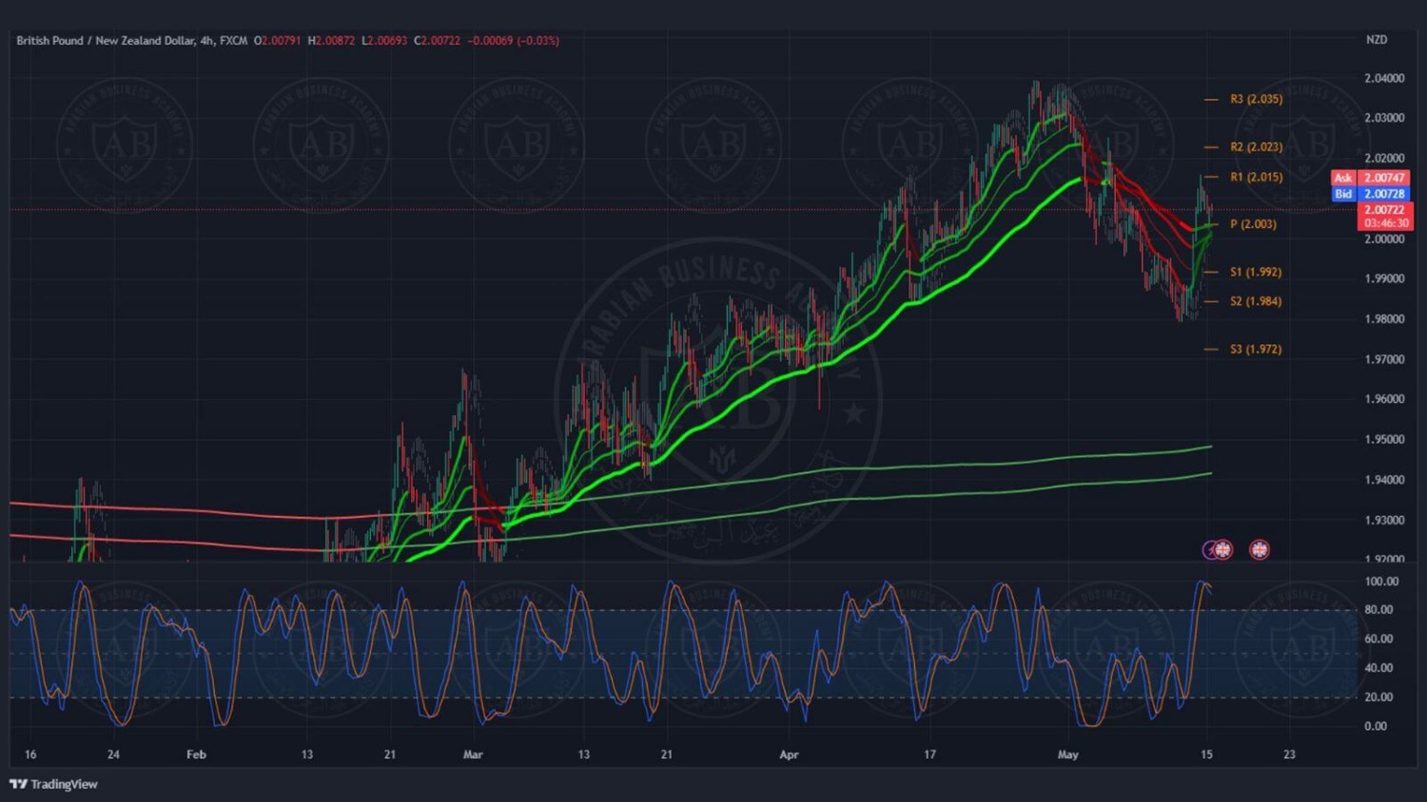Viewport: 1427px width, 802px height.
Task: Click the 17 date label on time axis
Action: 929,754
